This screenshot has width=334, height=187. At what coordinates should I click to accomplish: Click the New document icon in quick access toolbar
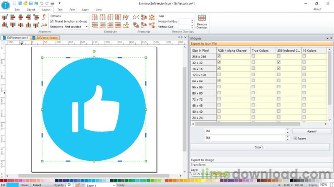point(15,3)
